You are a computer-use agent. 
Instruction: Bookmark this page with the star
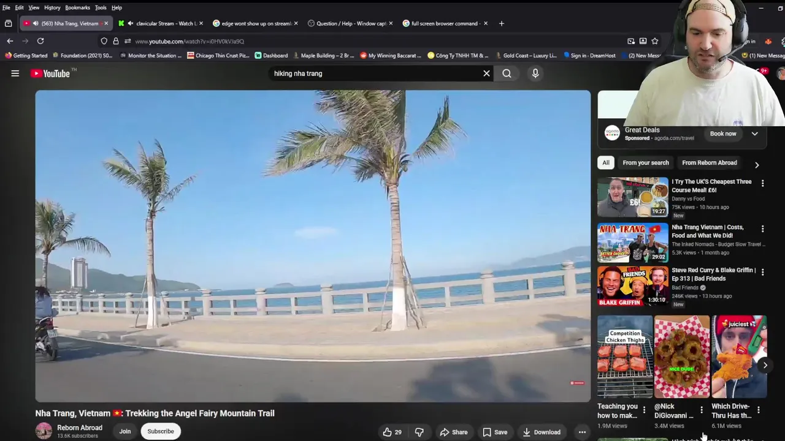(655, 41)
